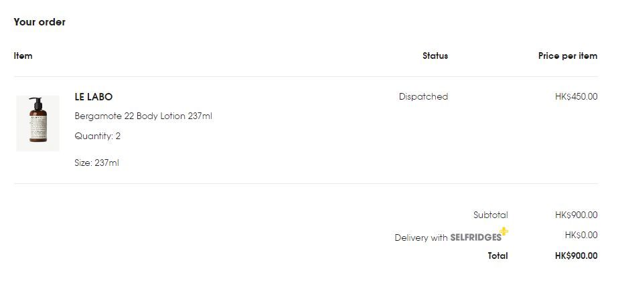
Task: Click the bold total amount HK$900.00
Action: click(x=576, y=256)
